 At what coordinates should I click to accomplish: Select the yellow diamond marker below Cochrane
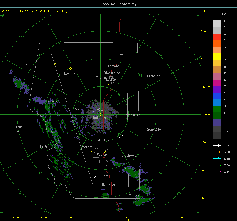(x=90, y=152)
